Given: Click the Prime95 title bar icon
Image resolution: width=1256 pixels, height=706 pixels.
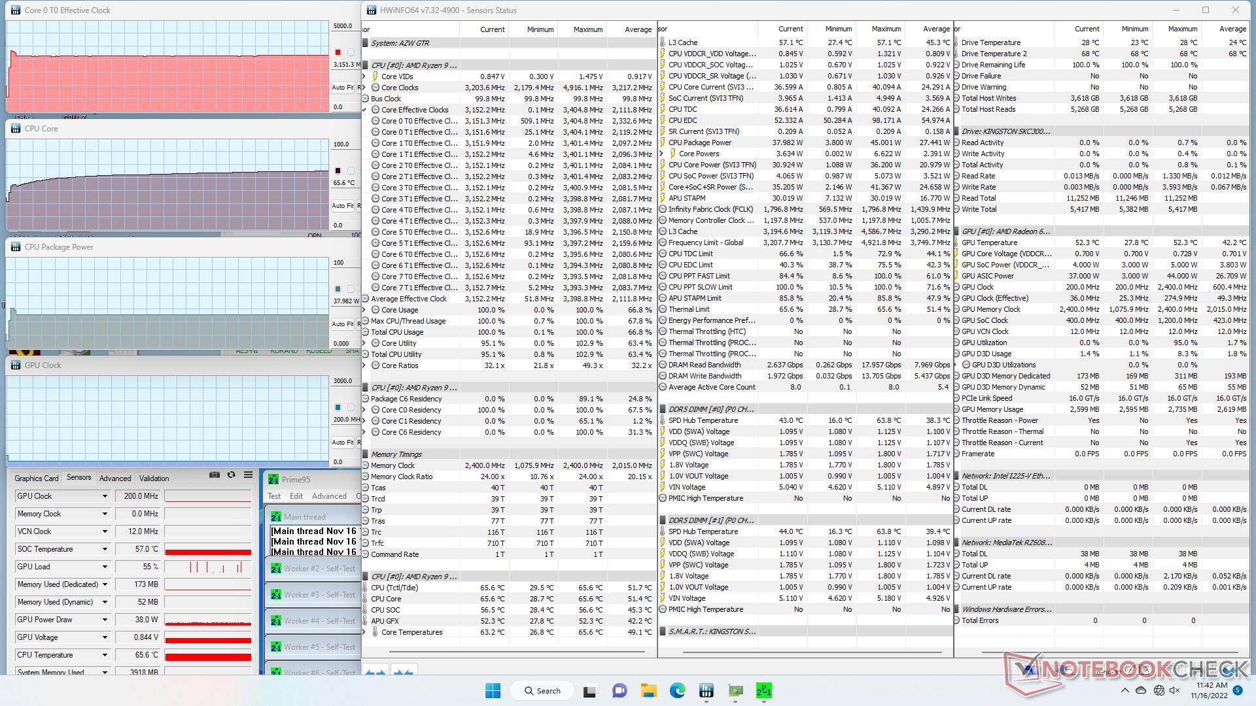Looking at the screenshot, I should click(x=273, y=479).
